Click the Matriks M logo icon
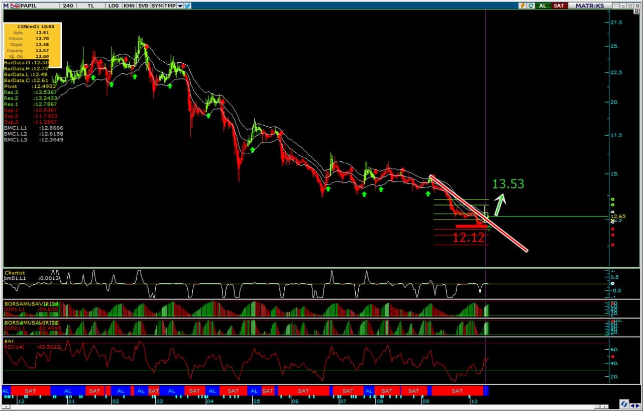 (x=6, y=6)
